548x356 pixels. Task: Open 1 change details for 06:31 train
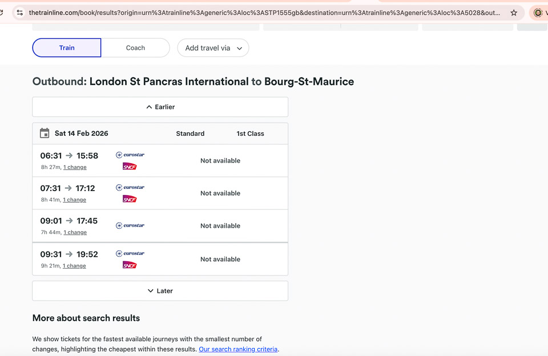pos(75,167)
